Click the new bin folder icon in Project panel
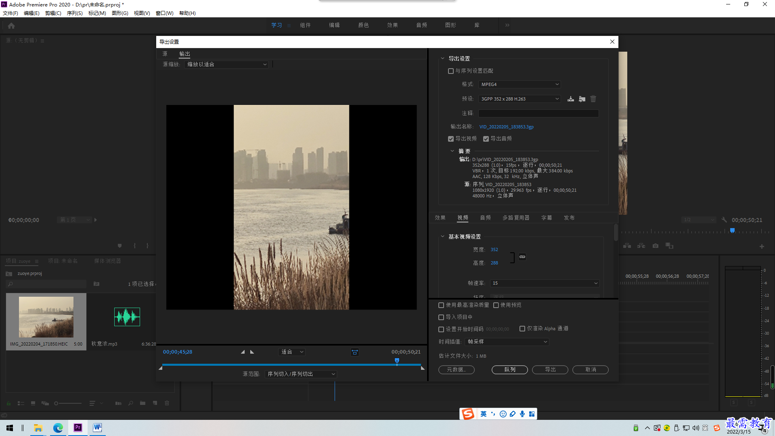 142,403
